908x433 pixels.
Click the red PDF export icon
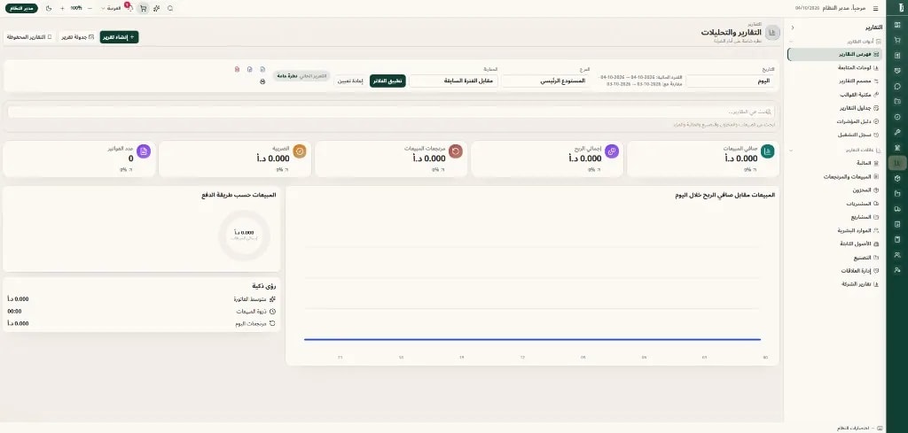pyautogui.click(x=237, y=69)
